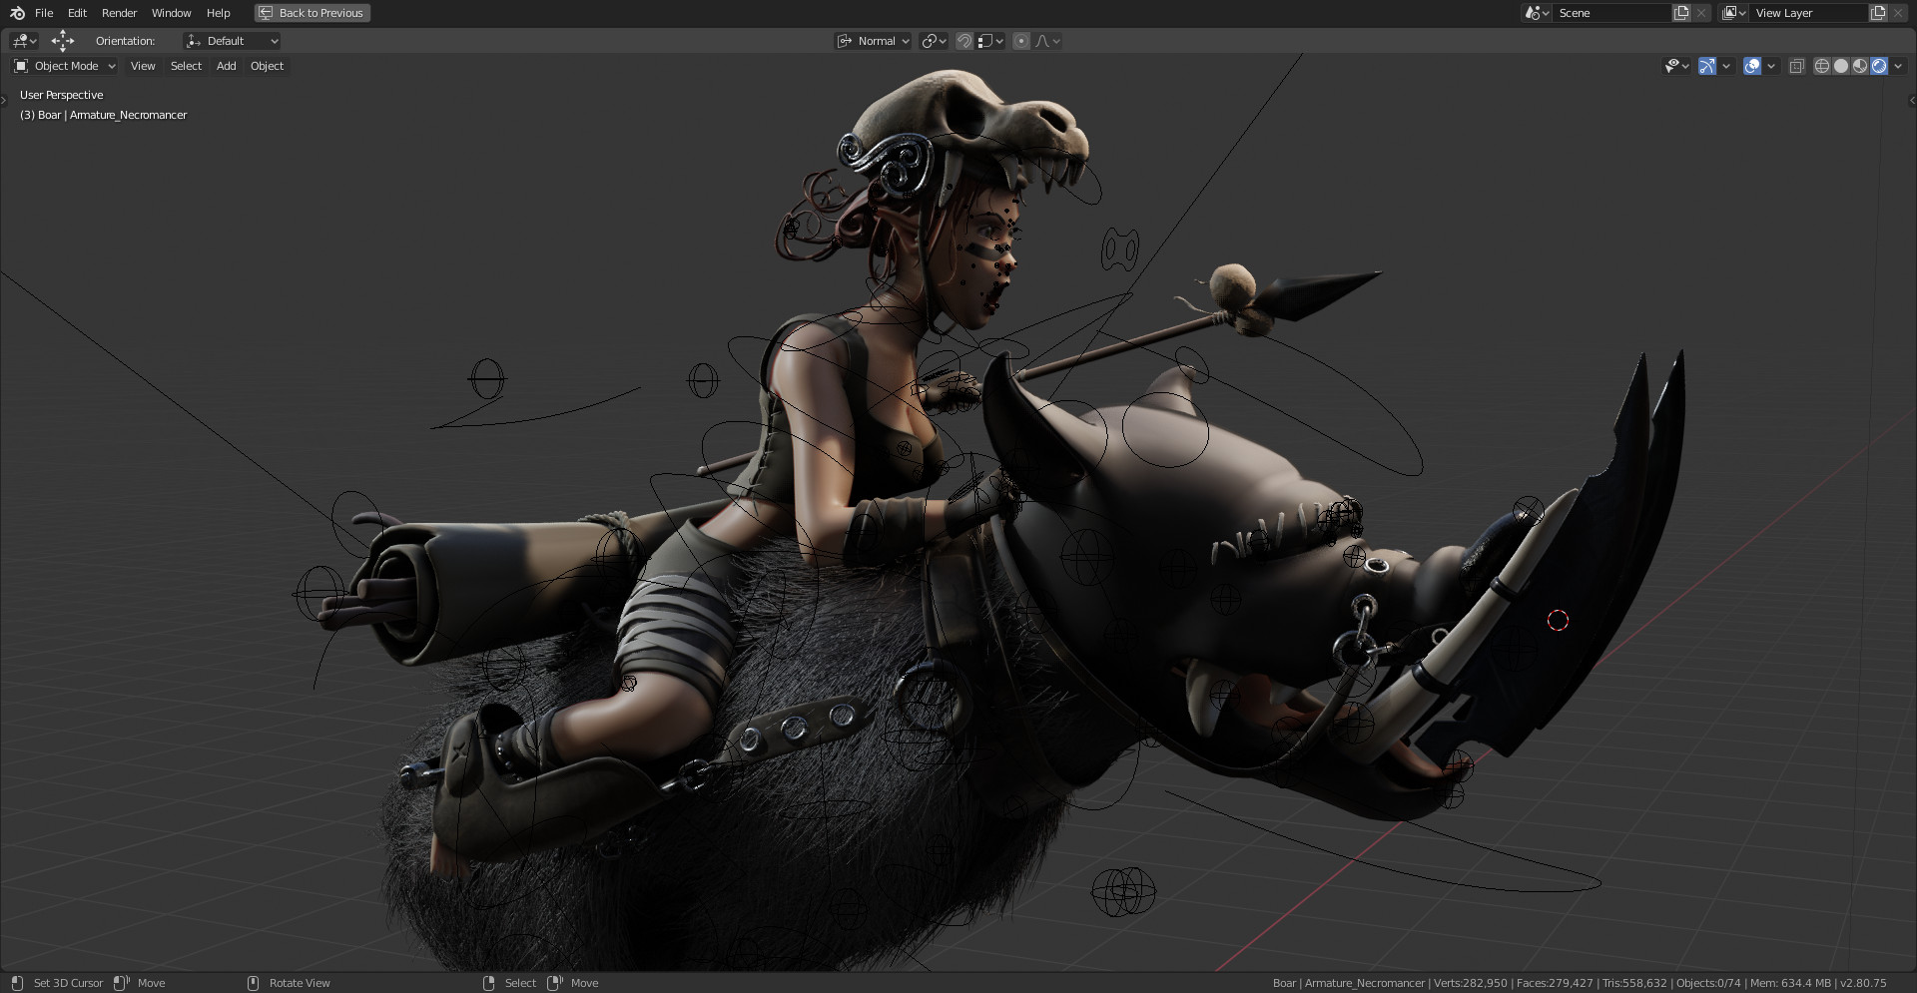
Task: Open the Normal transform orientation dropdown
Action: pos(874,41)
